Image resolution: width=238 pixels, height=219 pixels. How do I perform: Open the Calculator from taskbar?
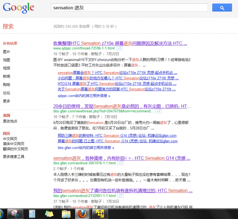pos(32,214)
